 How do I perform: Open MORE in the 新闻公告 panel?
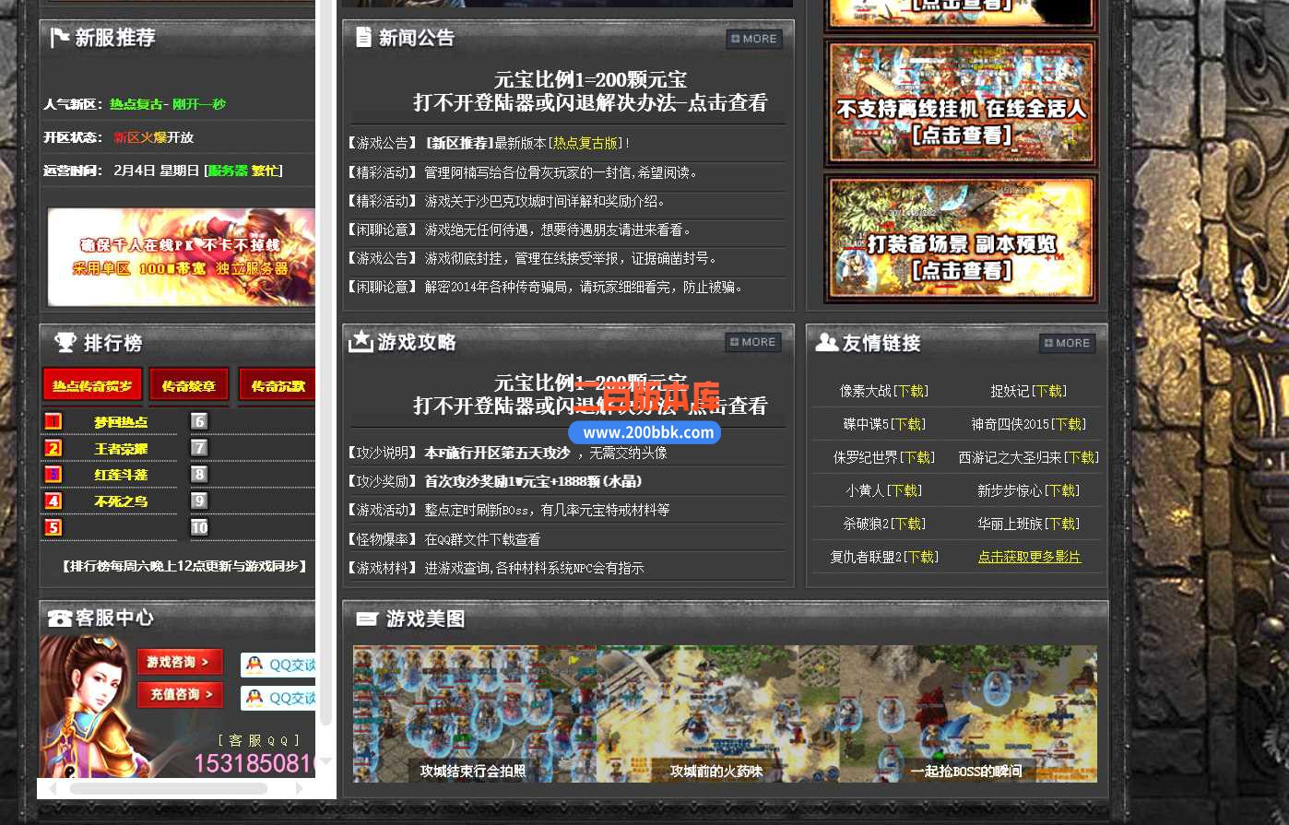[x=754, y=39]
